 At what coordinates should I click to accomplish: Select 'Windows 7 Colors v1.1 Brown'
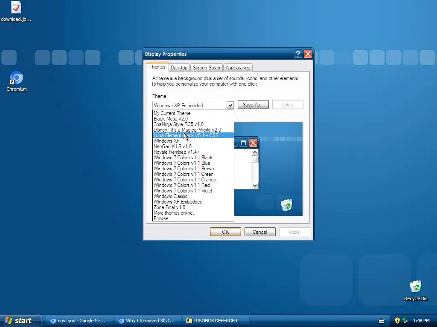(193, 169)
